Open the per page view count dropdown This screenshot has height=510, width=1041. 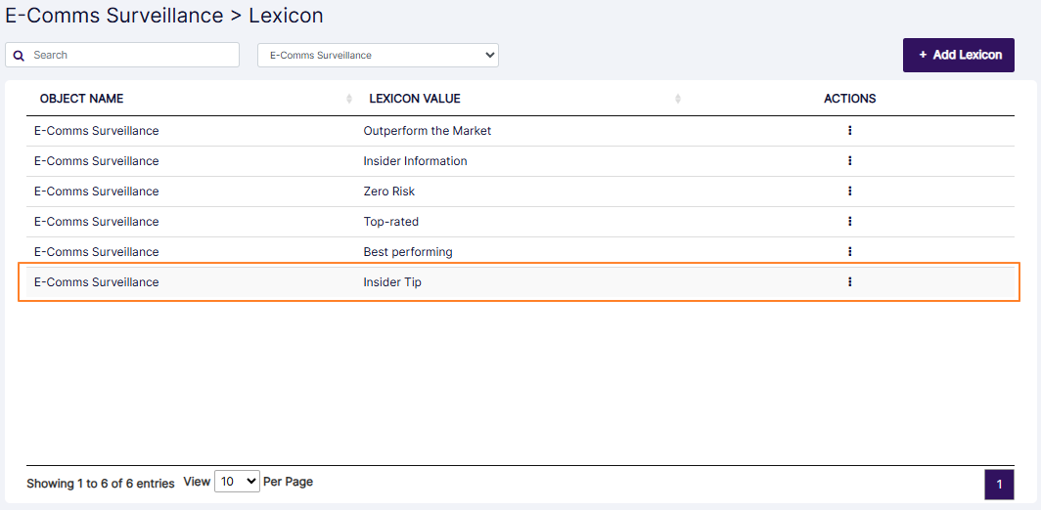[x=237, y=482]
